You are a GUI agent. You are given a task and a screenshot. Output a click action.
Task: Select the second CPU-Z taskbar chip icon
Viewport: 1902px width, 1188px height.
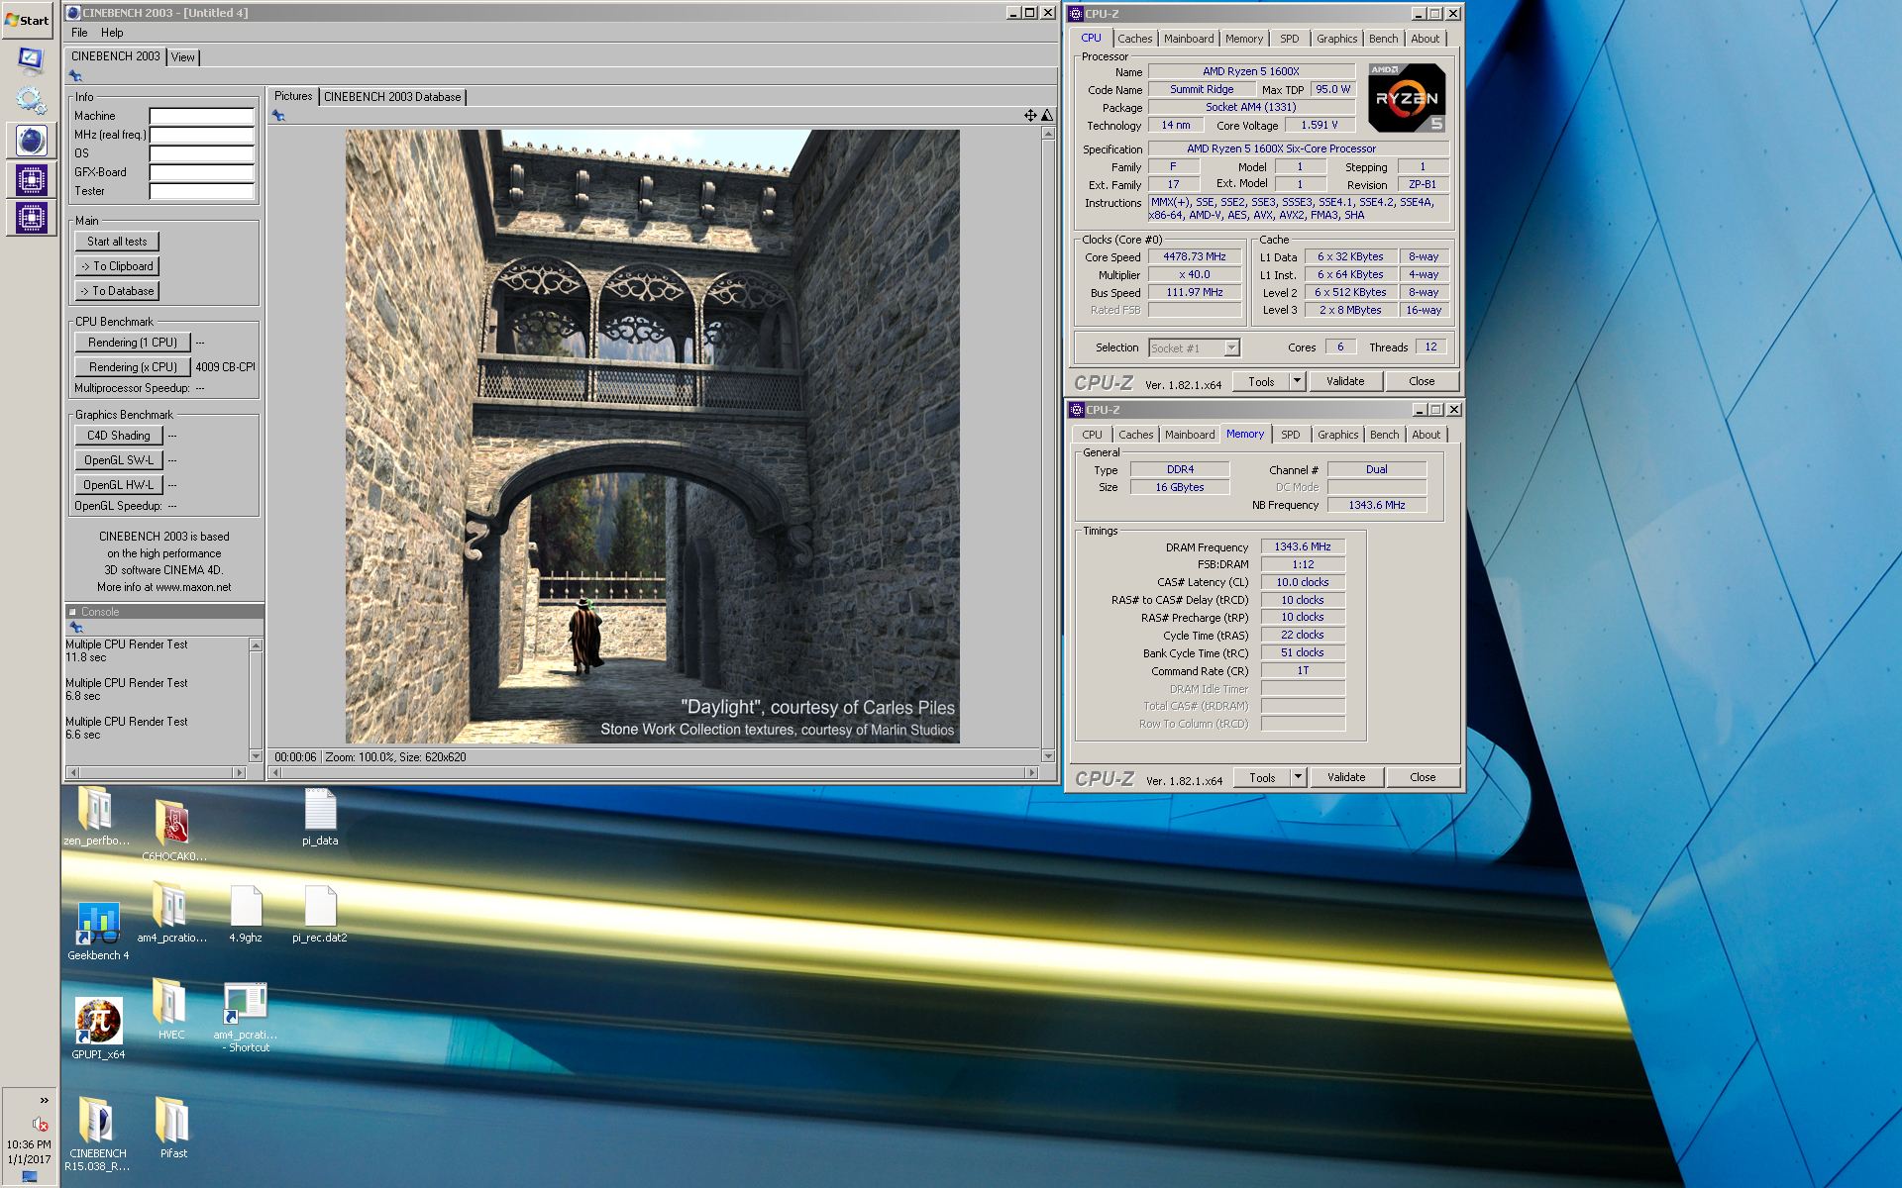31,218
